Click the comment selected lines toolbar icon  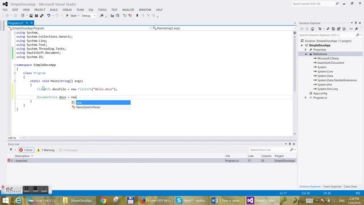(x=125, y=15)
